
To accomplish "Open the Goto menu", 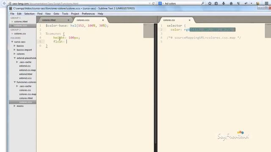I will (56, 14).
